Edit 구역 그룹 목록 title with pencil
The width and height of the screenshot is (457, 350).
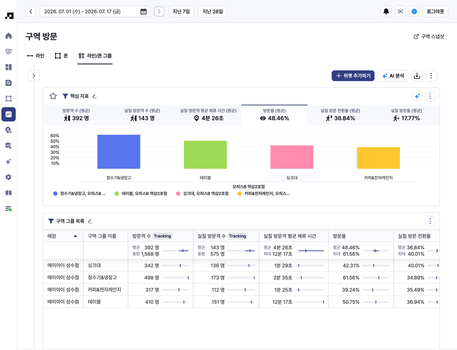(90, 221)
